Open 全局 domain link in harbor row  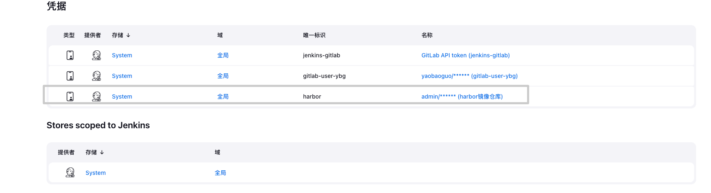click(223, 96)
